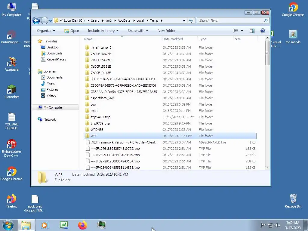Show the preview pane
The image size is (308, 231).
click(252, 31)
